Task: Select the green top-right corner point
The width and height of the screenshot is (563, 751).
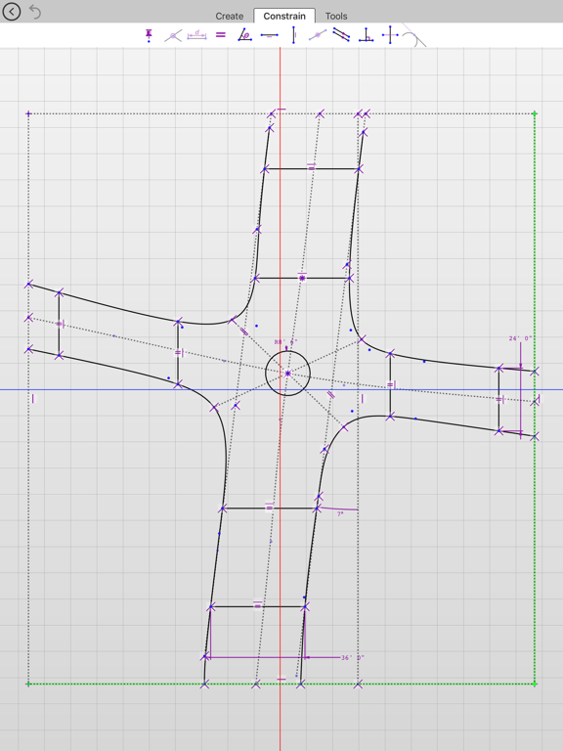Action: 535,114
